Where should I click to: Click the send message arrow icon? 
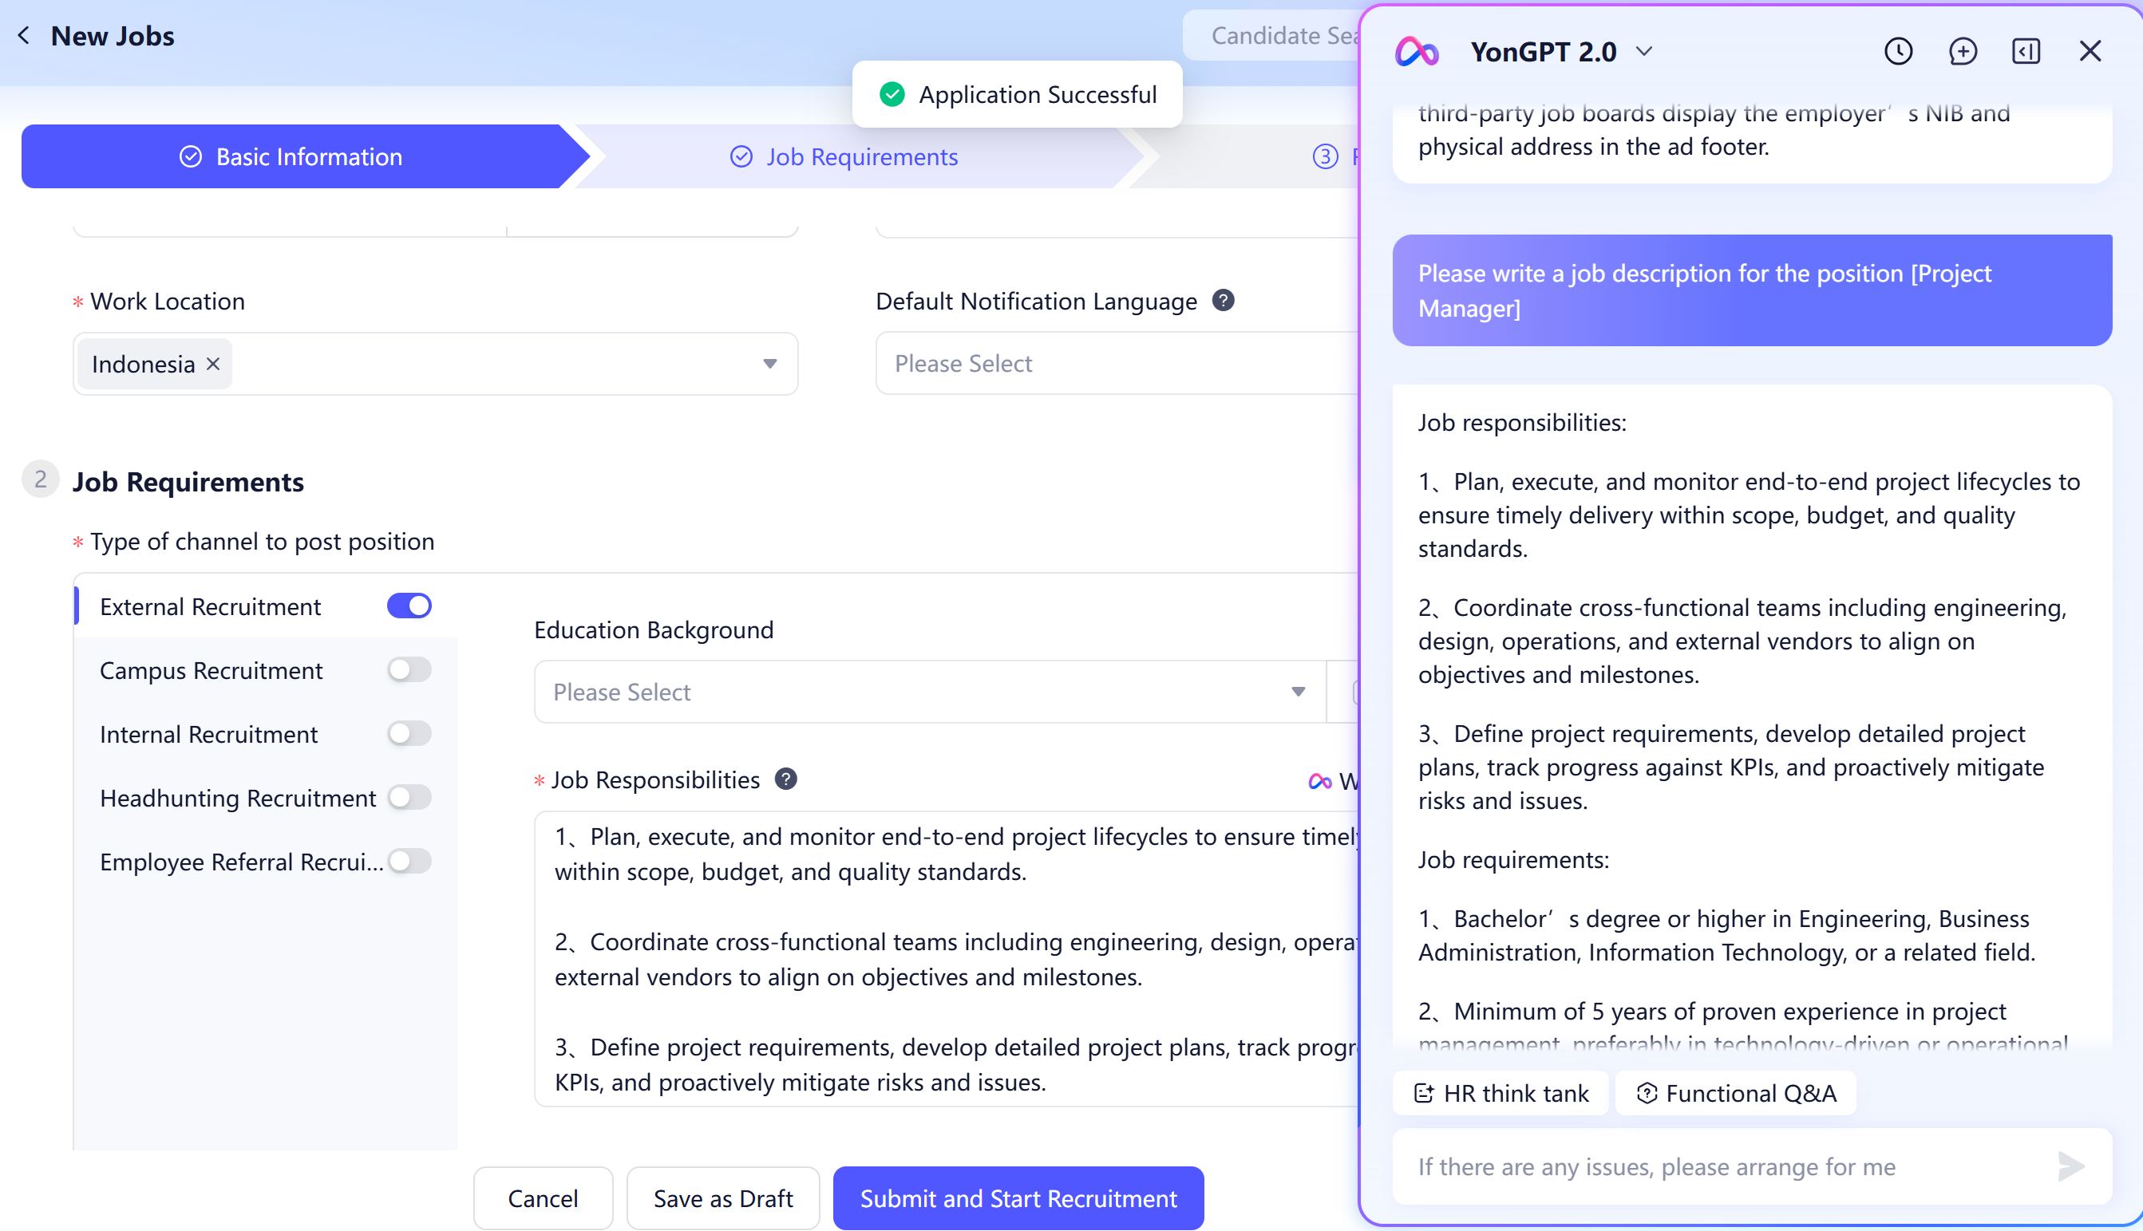pyautogui.click(x=2071, y=1166)
